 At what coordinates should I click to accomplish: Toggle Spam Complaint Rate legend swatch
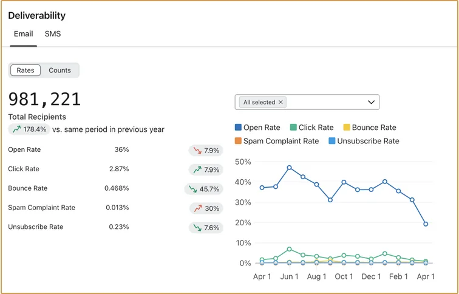[x=238, y=141]
